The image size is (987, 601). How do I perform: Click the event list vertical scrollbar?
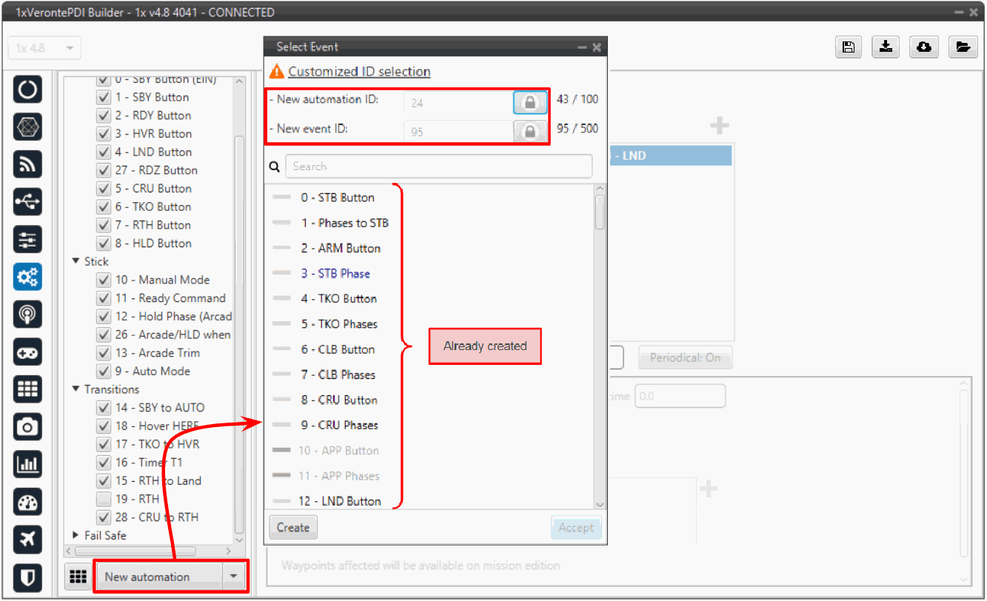600,213
